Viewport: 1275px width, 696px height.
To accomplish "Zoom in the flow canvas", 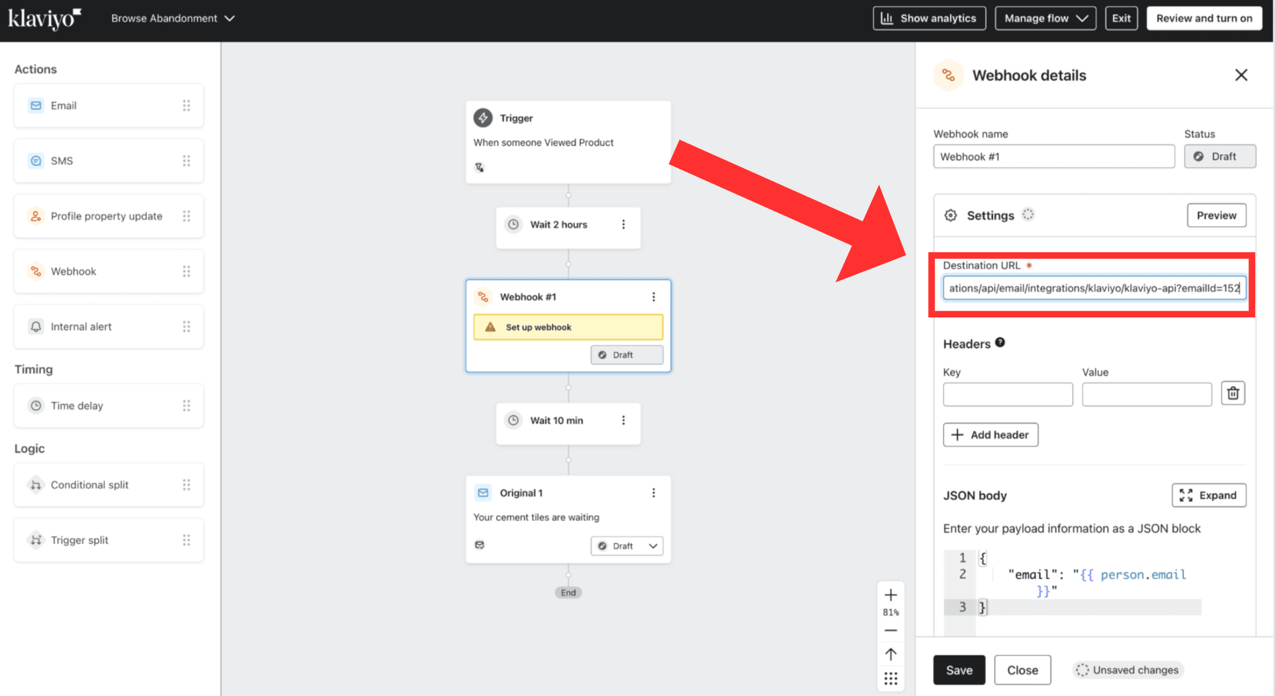I will (891, 595).
